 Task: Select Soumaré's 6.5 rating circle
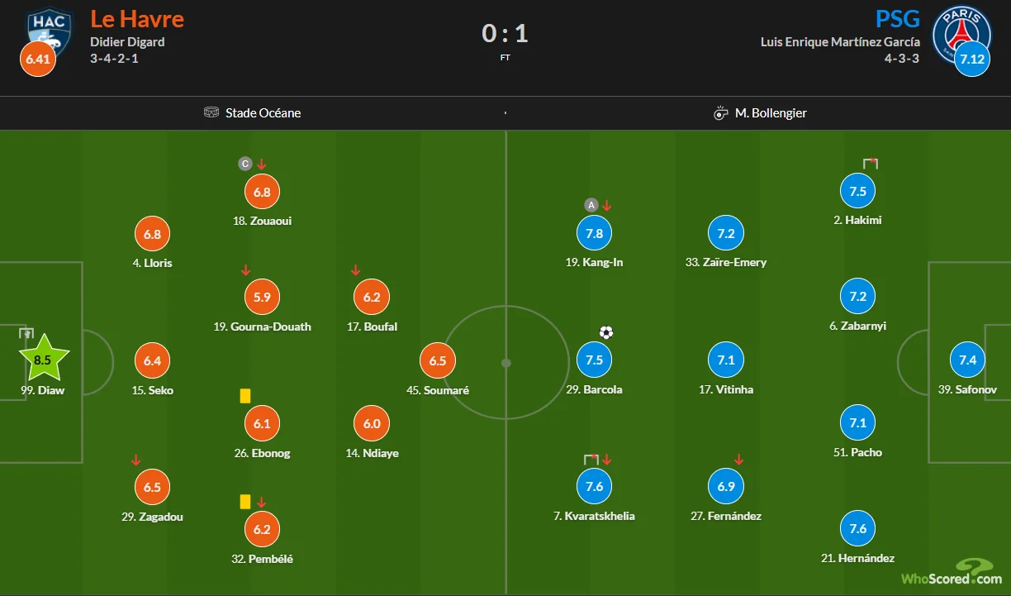438,361
